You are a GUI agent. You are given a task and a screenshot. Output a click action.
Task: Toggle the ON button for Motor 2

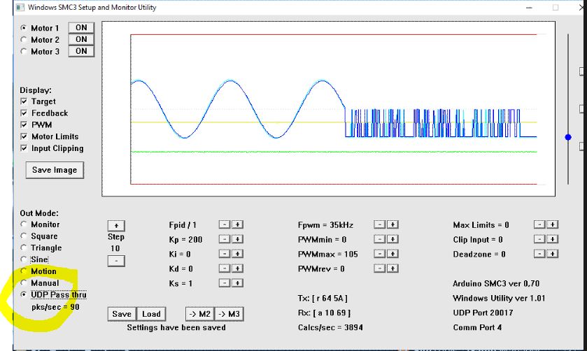tap(81, 39)
